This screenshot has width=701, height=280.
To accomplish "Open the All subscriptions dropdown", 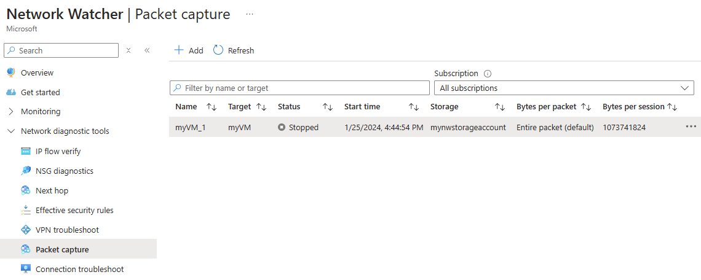I will pos(564,88).
